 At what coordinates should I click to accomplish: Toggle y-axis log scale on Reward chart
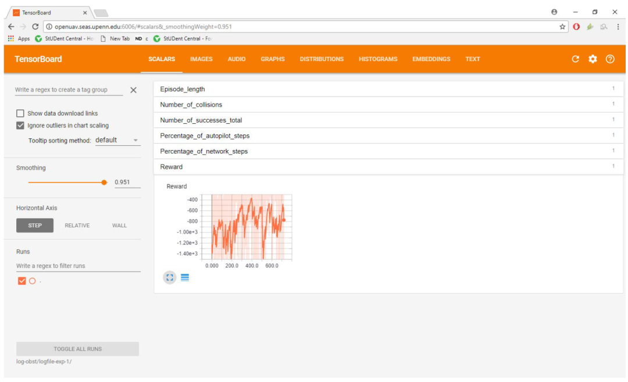pyautogui.click(x=185, y=277)
